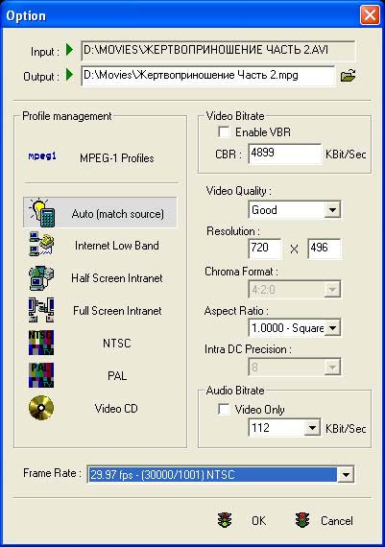Click MPEG-1 Profiles heading
Screen dimensions: 385x547
117,158
